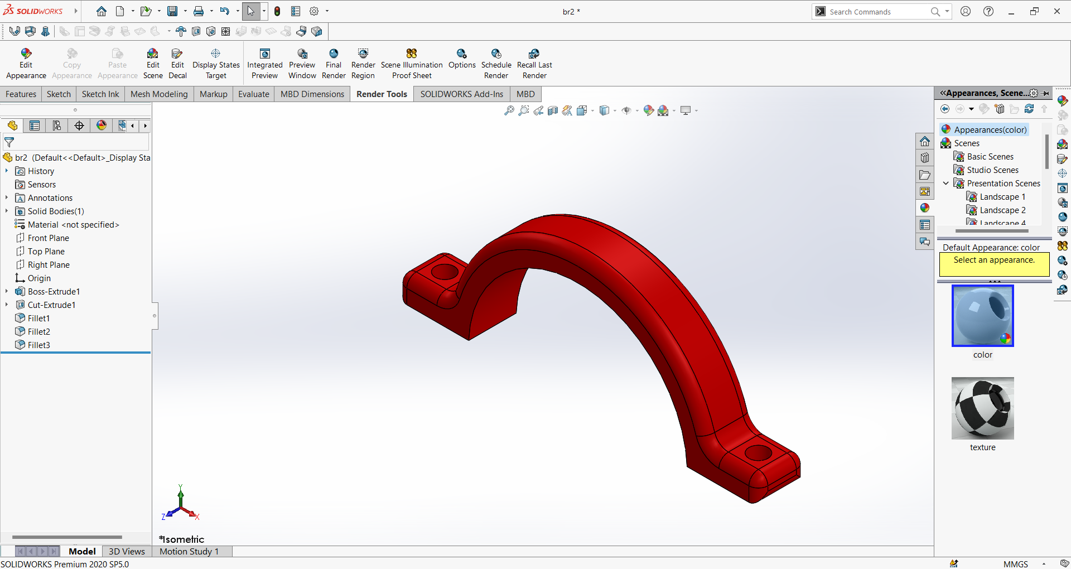This screenshot has width=1071, height=569.
Task: Open Studio Scenes folder
Action: click(x=986, y=170)
